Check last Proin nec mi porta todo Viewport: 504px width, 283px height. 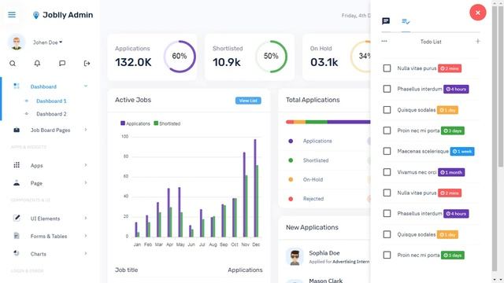(x=387, y=255)
